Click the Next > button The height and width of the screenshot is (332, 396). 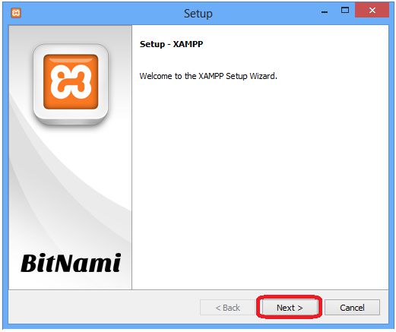(290, 308)
